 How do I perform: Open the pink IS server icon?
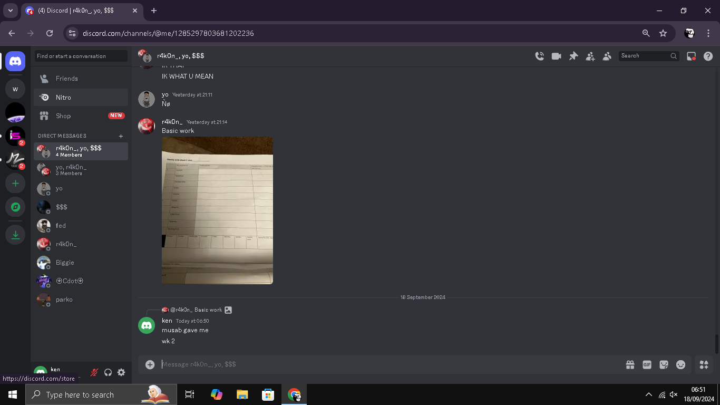click(15, 136)
